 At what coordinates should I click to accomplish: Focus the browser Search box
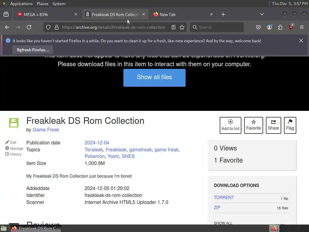217,27
